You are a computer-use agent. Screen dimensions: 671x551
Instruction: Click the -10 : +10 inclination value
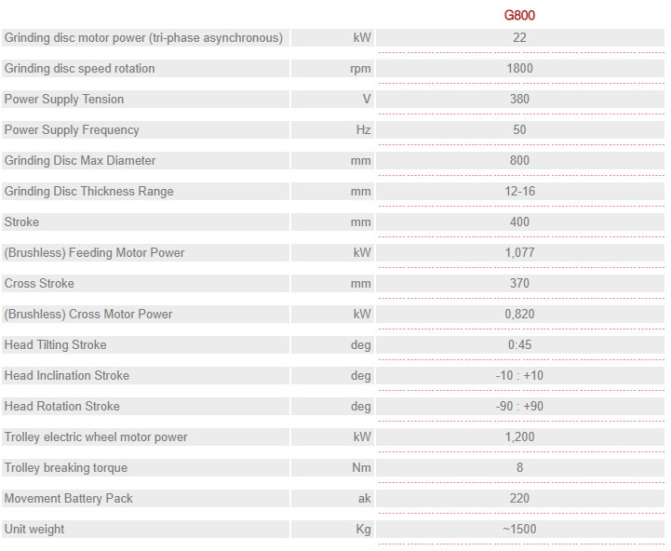(x=520, y=375)
